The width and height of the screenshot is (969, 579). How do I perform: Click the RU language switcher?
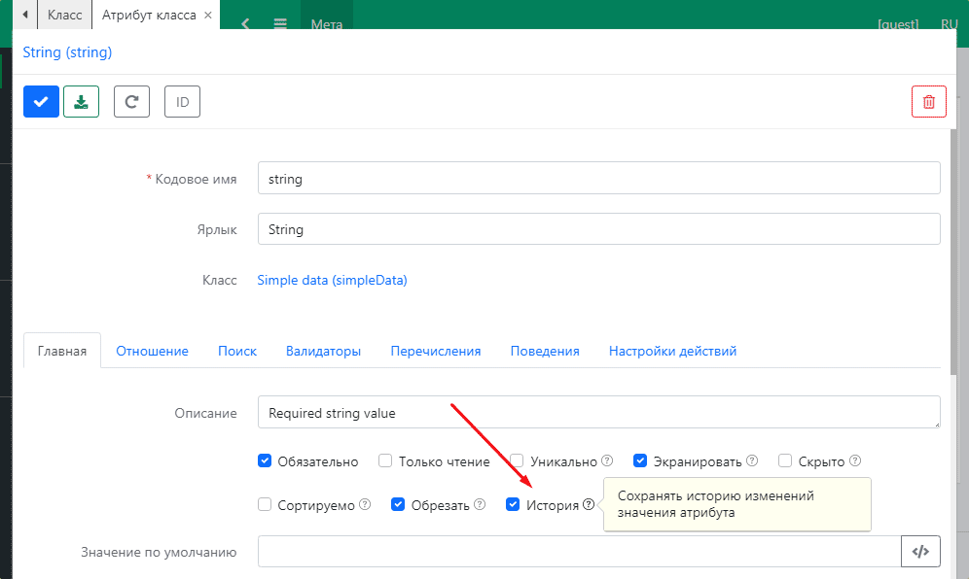tap(950, 24)
